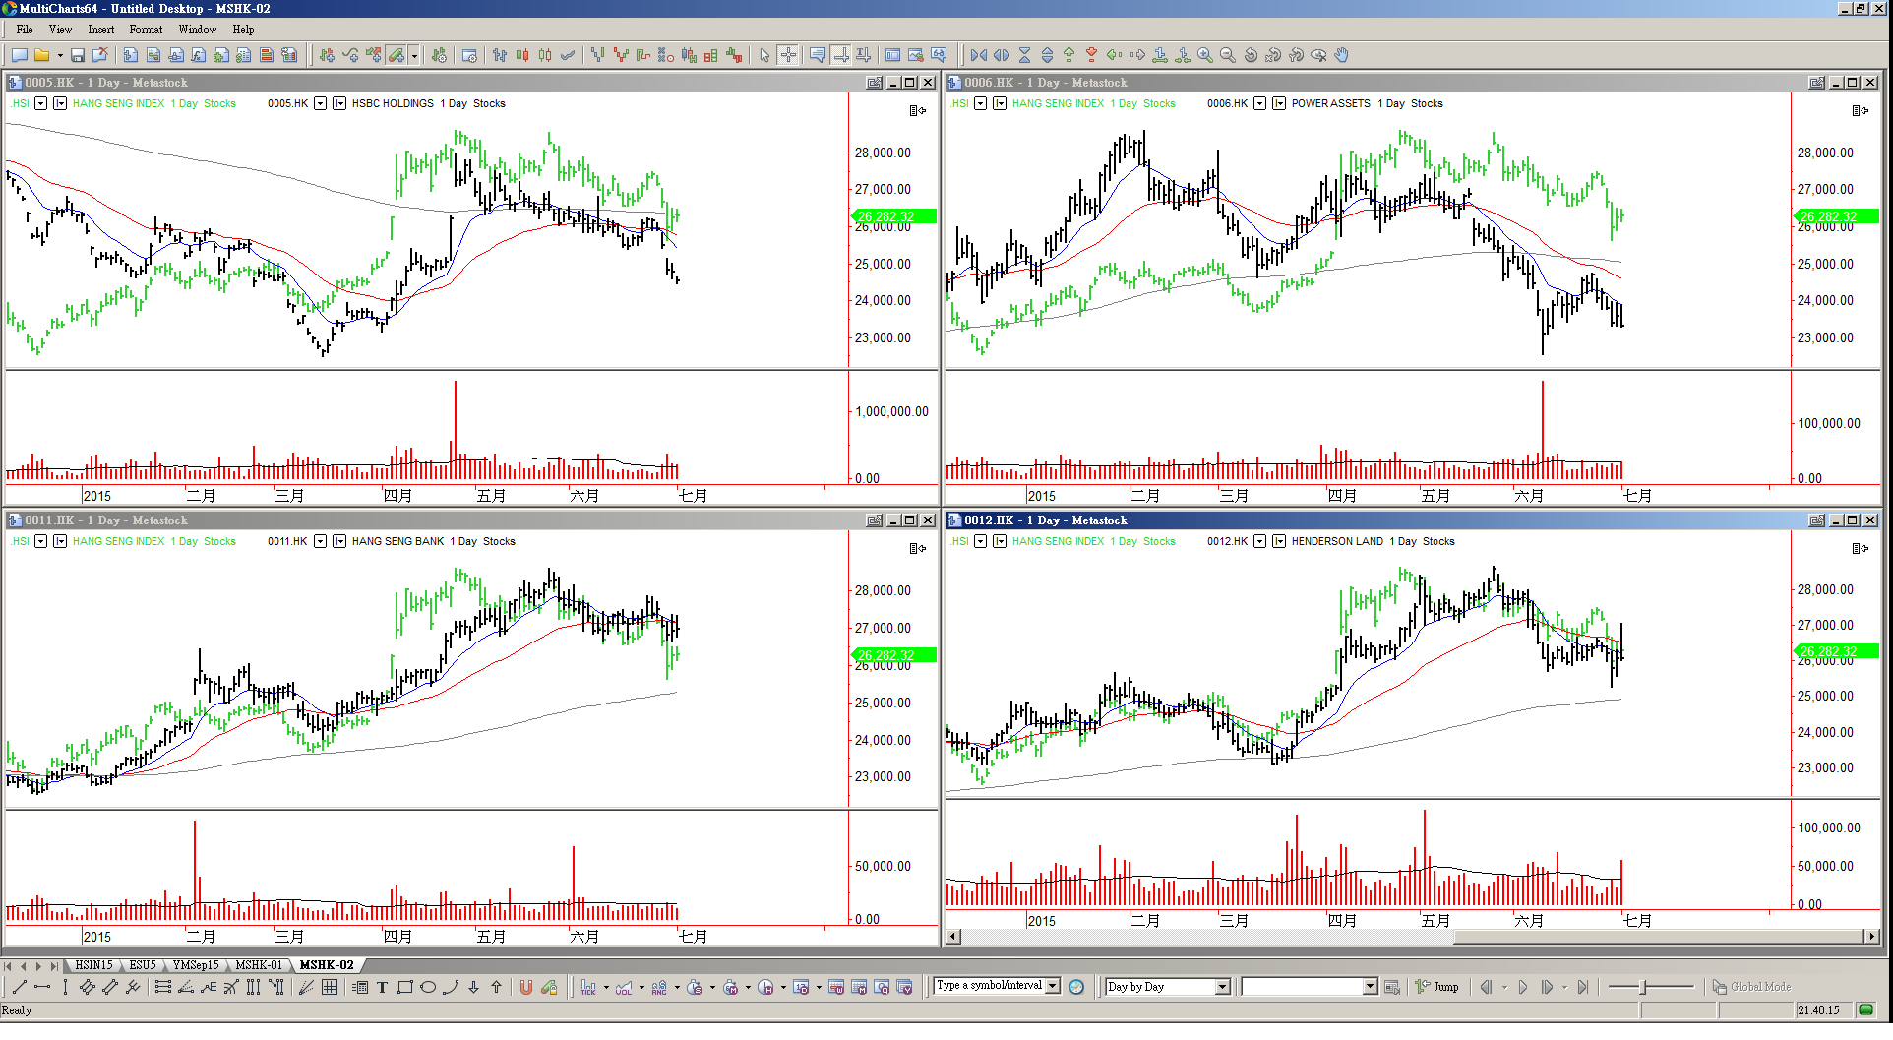This screenshot has width=1893, height=1040.
Task: Toggle the magnet snap mode icon
Action: (x=526, y=988)
